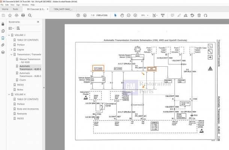Viewport: 229px width, 150px height.
Task: Open the Layers sidebar icon
Action: (x=3, y=52)
